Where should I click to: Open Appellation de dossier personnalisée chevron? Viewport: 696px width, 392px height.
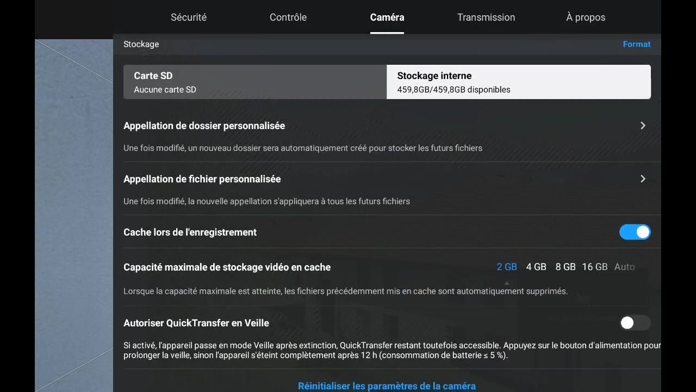[643, 126]
